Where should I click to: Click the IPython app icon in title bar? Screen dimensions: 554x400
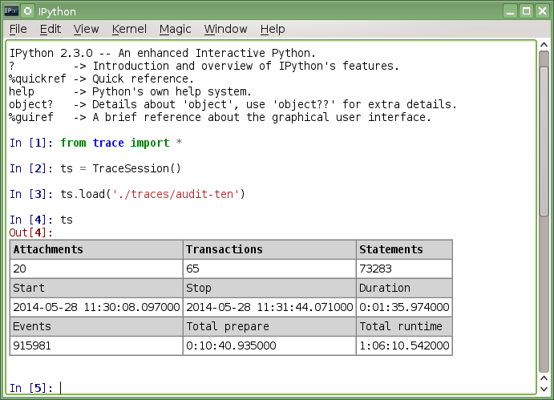[x=11, y=10]
